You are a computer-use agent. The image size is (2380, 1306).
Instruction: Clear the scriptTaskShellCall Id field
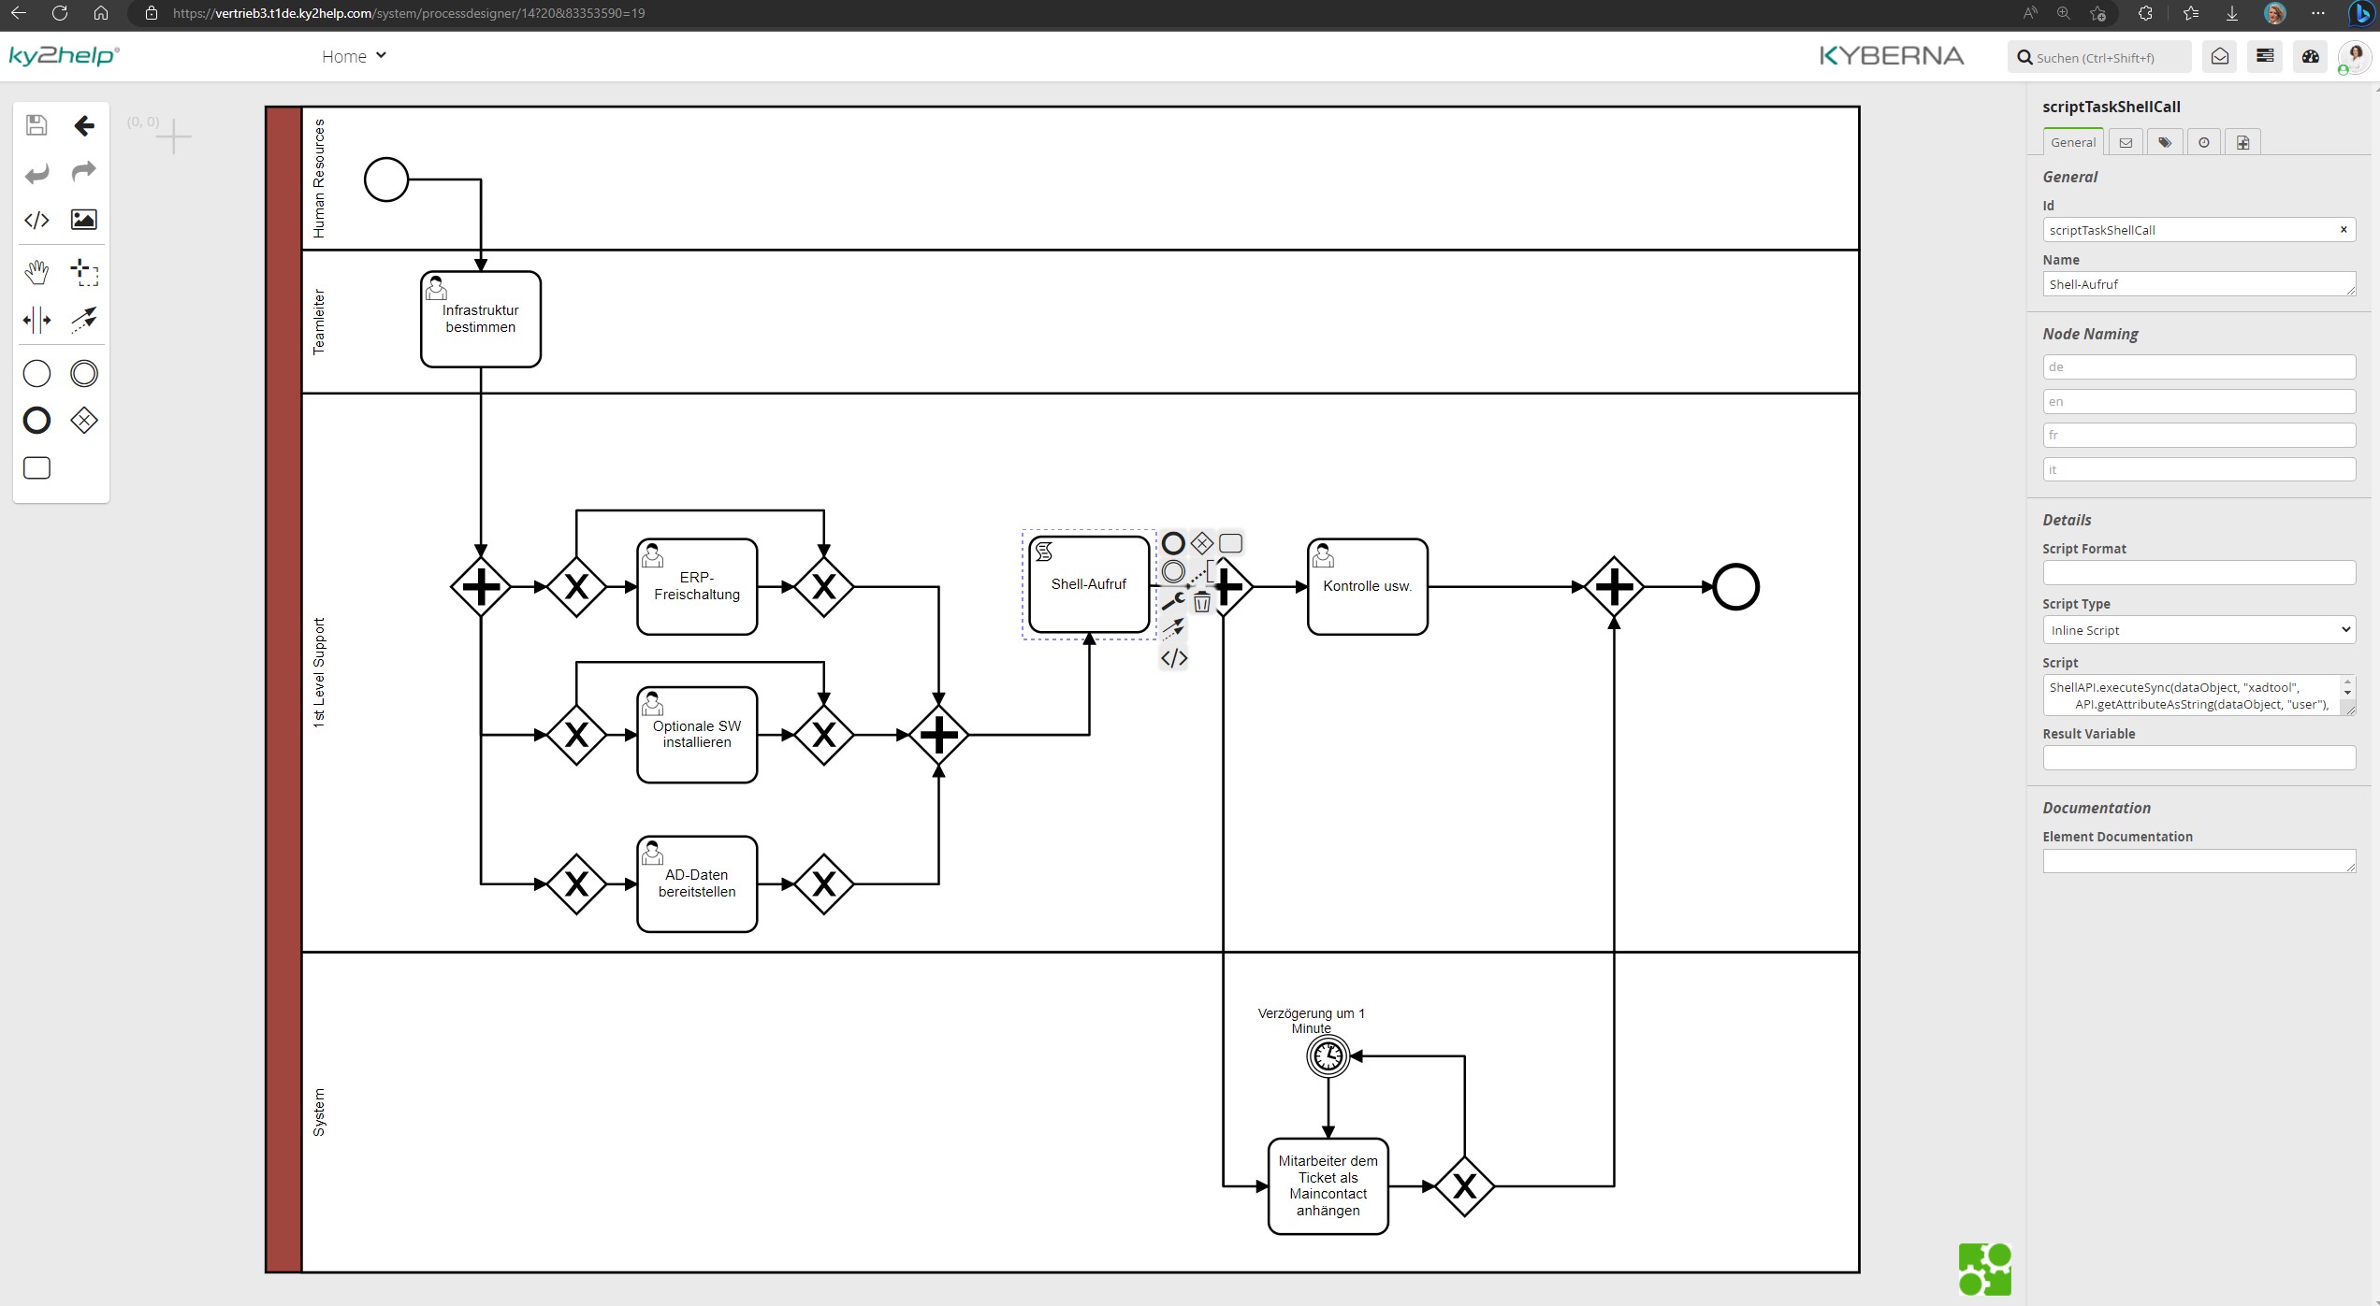tap(2344, 229)
